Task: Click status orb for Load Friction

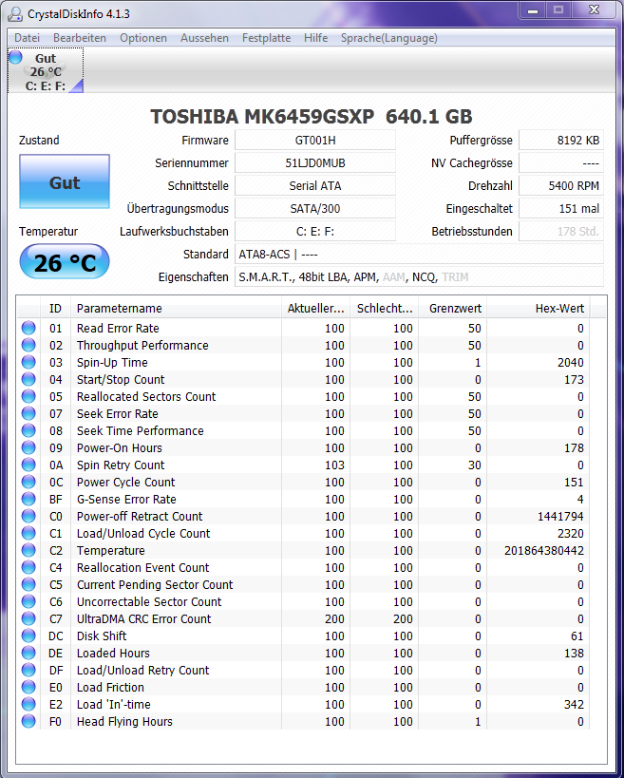Action: click(28, 687)
